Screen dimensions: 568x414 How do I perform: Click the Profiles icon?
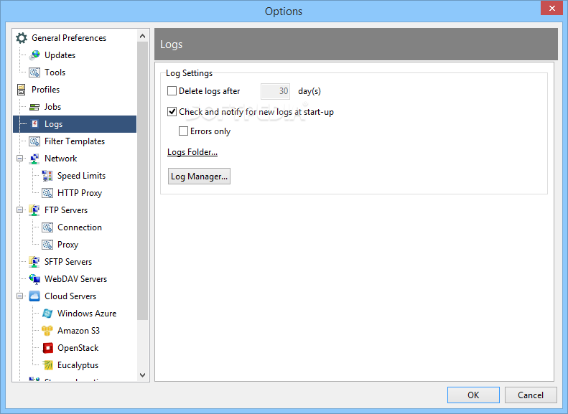coord(22,90)
